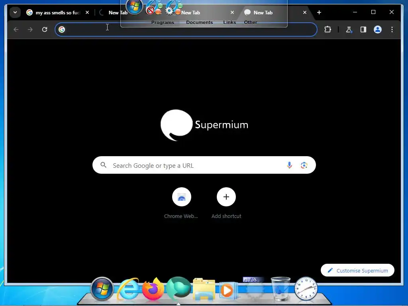Select the Other tab in overlay
The width and height of the screenshot is (408, 306).
(x=250, y=22)
